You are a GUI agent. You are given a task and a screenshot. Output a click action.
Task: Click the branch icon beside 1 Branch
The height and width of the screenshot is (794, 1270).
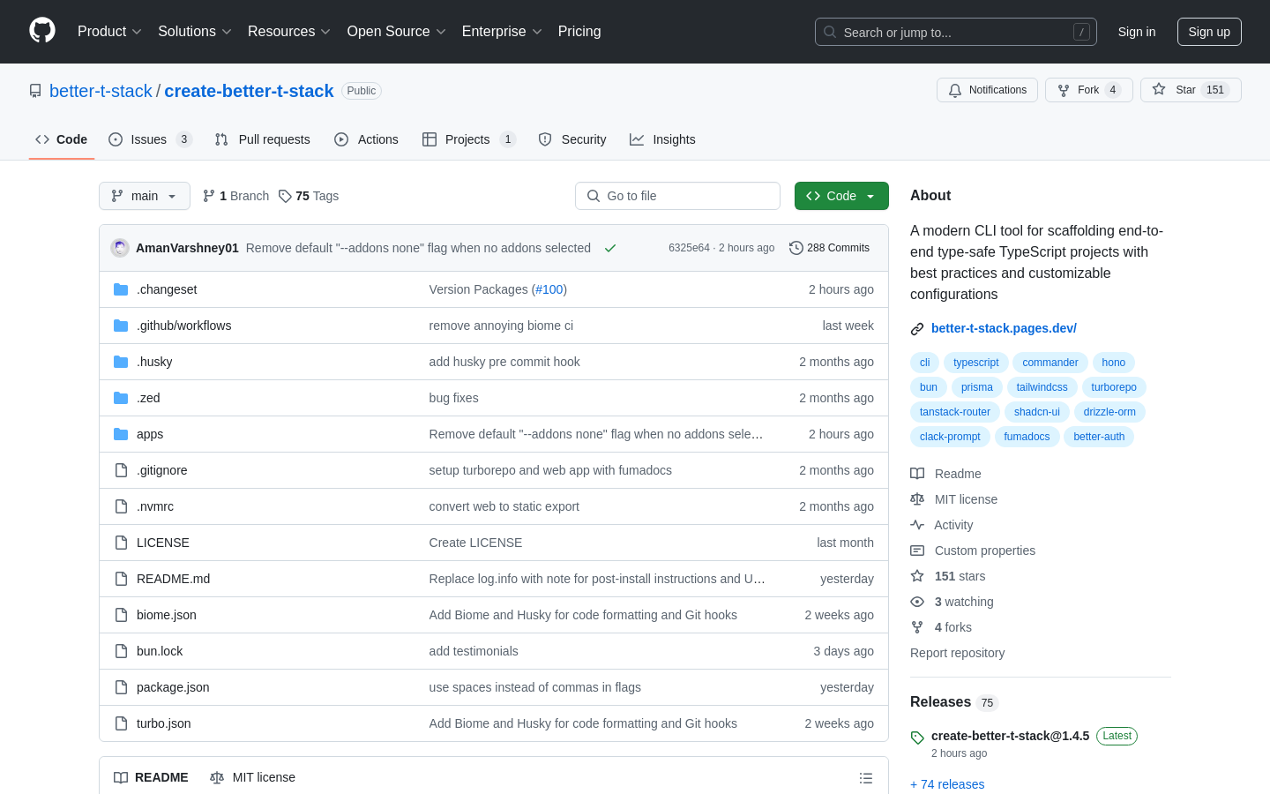coord(209,196)
